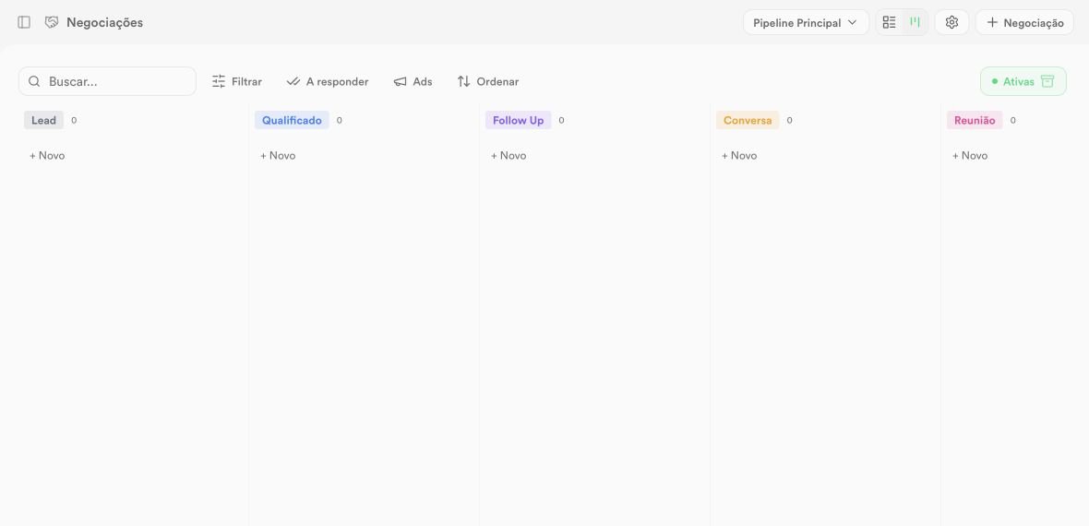Click the Conversa column count 0

tap(789, 120)
